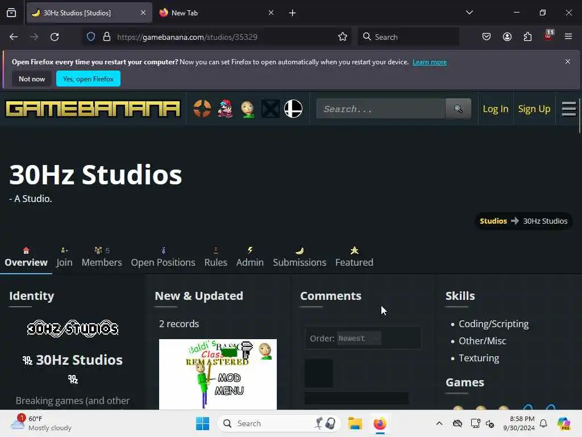Click the Texturing skill text
The width and height of the screenshot is (582, 437).
point(479,358)
